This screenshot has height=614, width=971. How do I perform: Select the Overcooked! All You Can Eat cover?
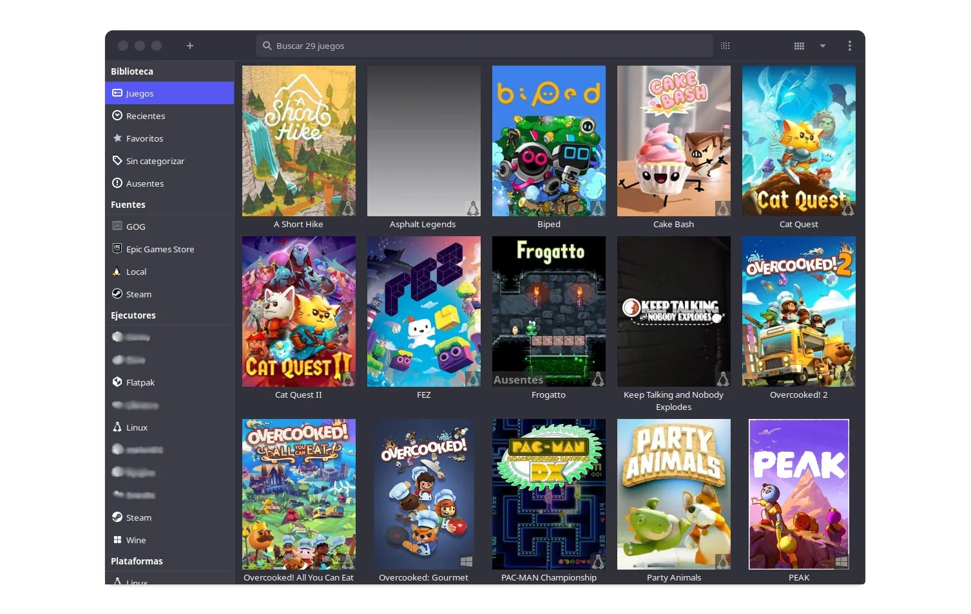point(299,494)
